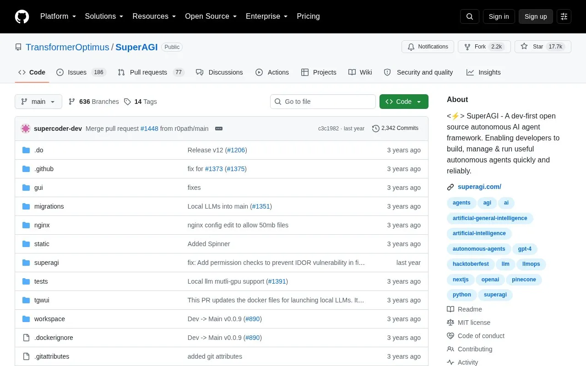The height and width of the screenshot is (366, 586).
Task: Open the Insights tab
Action: (483, 72)
